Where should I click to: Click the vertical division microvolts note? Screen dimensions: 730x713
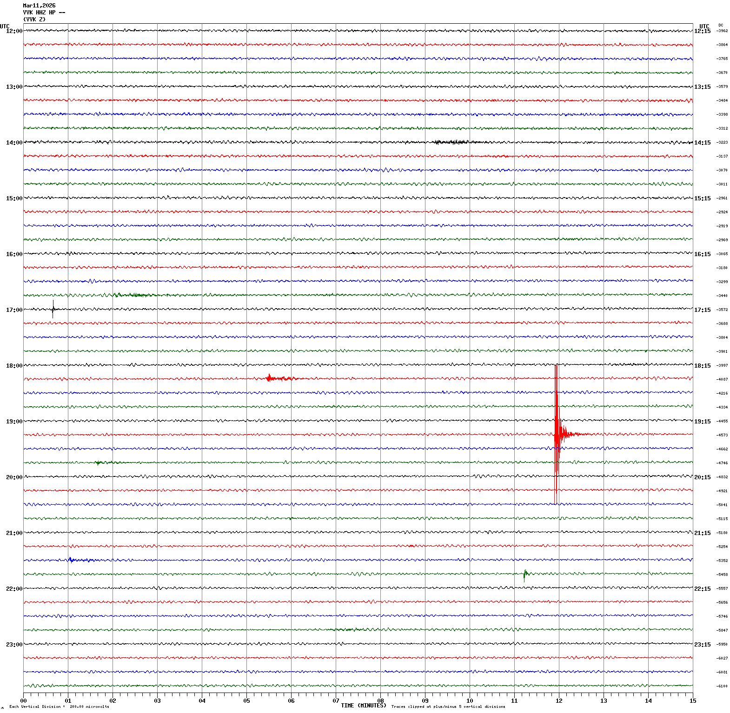[x=59, y=706]
